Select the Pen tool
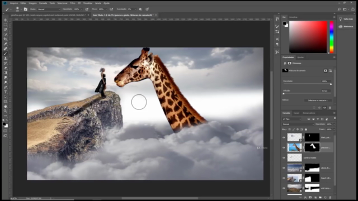This screenshot has height=201, width=358. (6, 87)
